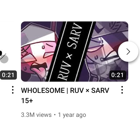Click the 0:21 duration badge on RUV × SARV thumbnail

coord(118,75)
